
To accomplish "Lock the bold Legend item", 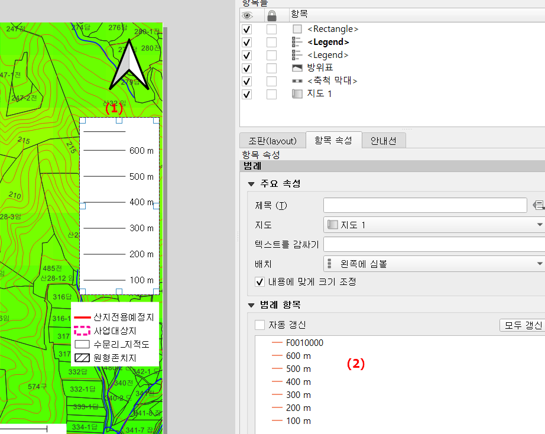I will pos(271,43).
